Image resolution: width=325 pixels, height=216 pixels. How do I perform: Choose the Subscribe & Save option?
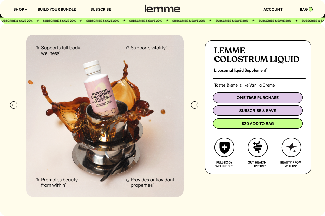258,111
